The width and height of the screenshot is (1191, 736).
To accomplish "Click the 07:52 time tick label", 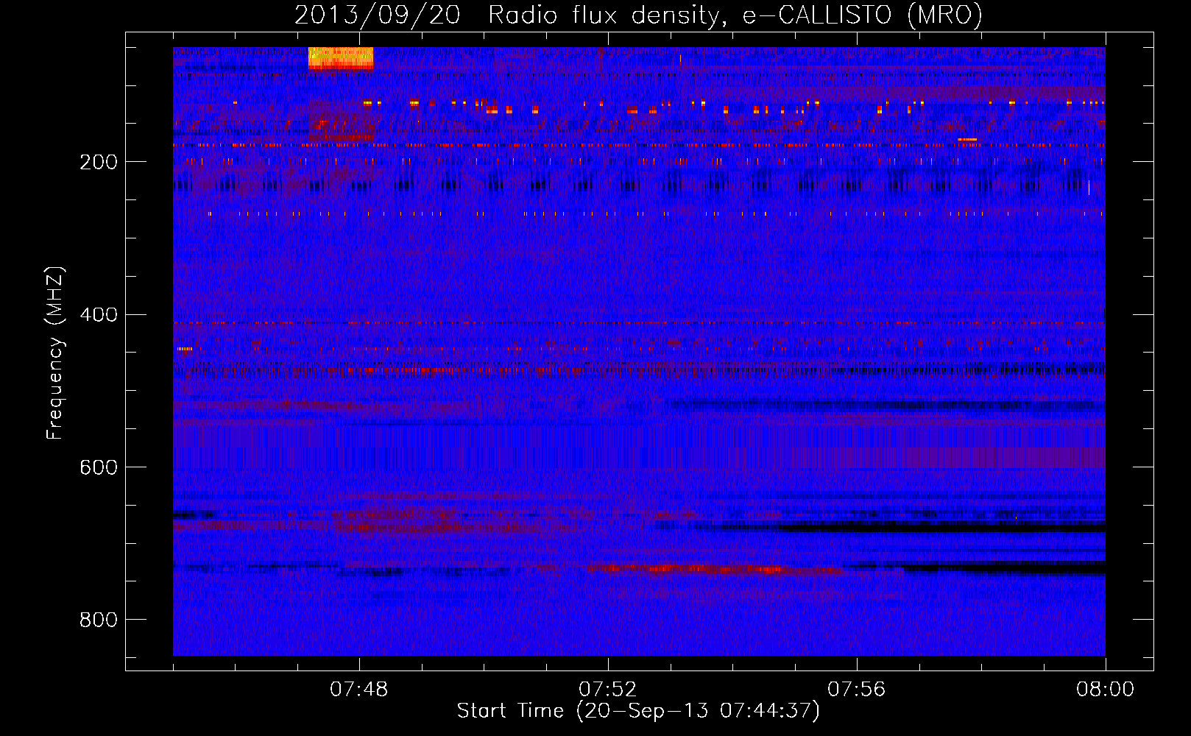I will (x=608, y=690).
